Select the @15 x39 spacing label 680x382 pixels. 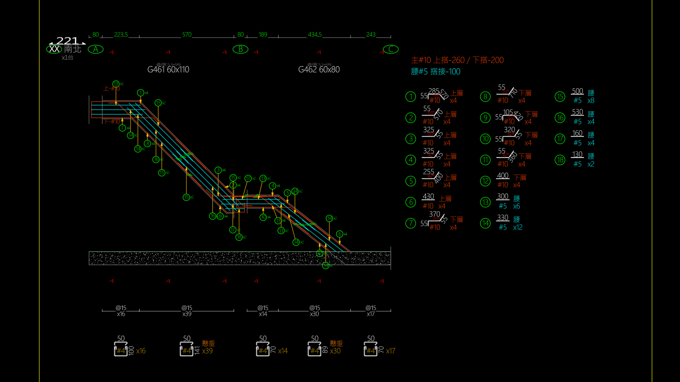click(187, 311)
